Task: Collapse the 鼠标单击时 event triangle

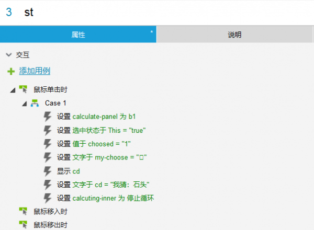Action: pyautogui.click(x=13, y=90)
